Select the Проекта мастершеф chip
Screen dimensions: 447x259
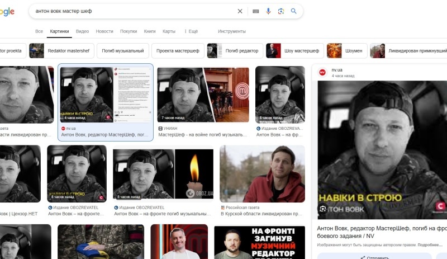pyautogui.click(x=178, y=51)
